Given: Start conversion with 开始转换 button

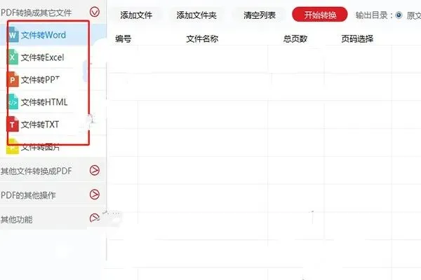Looking at the screenshot, I should point(320,15).
